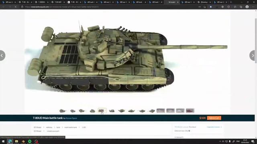Open the browser profile avatar
This screenshot has width=257, height=144.
[247, 7]
